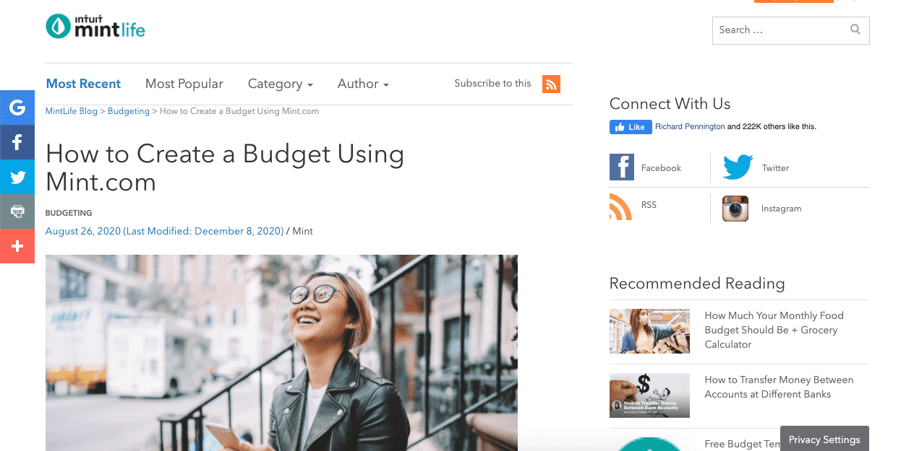Select the Most Popular tab
Viewport: 914px width, 451px height.
click(x=184, y=84)
